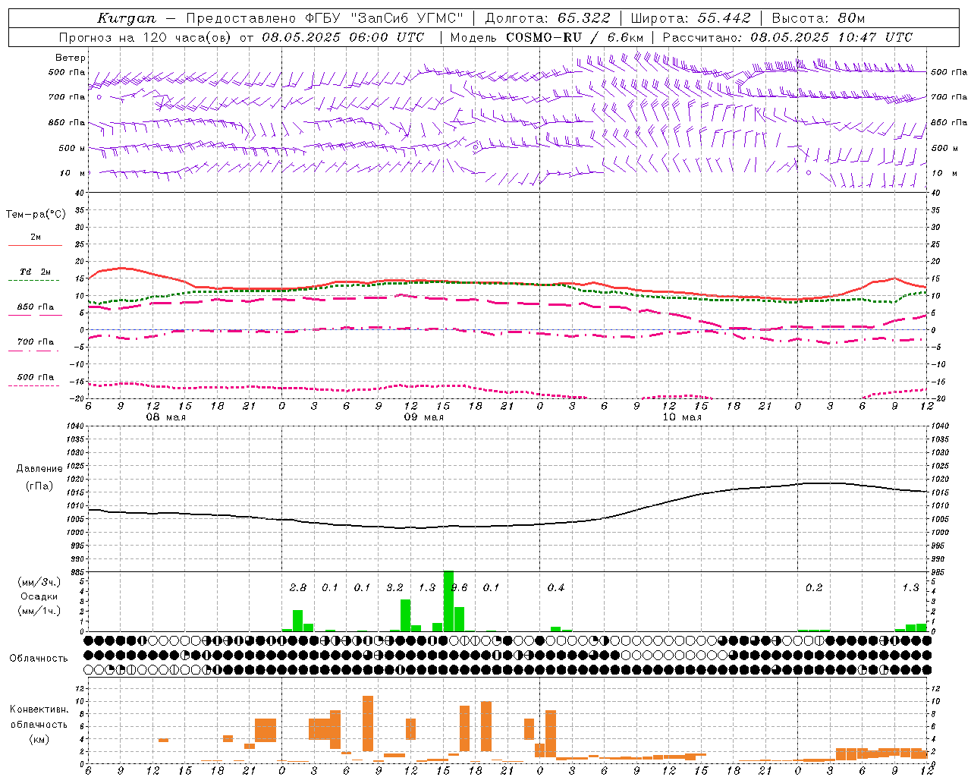The width and height of the screenshot is (971, 777).
Task: Click the tallest orange convective cloud bar
Action: 368,723
